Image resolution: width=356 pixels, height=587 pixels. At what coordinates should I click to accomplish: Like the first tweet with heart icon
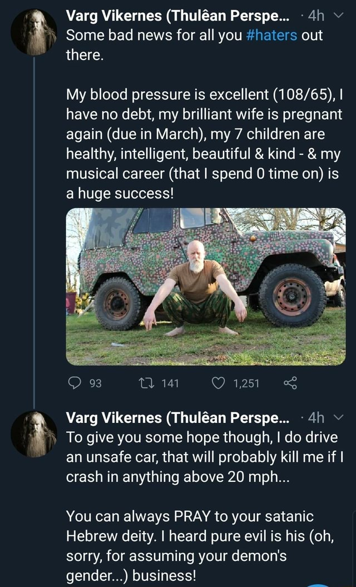pyautogui.click(x=218, y=383)
